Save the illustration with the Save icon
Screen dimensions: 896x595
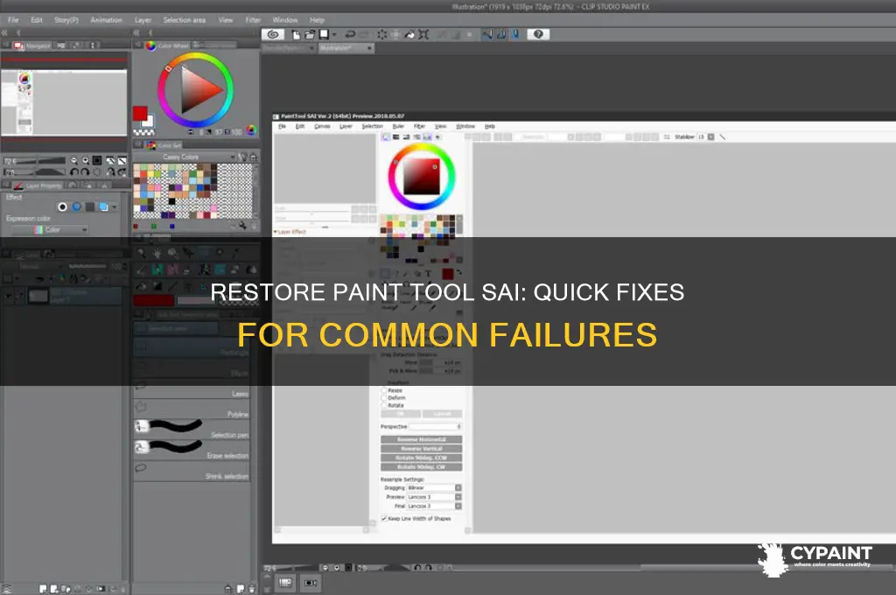coord(324,34)
